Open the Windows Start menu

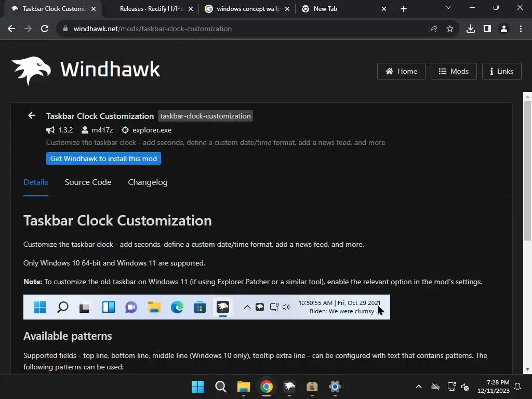[x=197, y=387]
